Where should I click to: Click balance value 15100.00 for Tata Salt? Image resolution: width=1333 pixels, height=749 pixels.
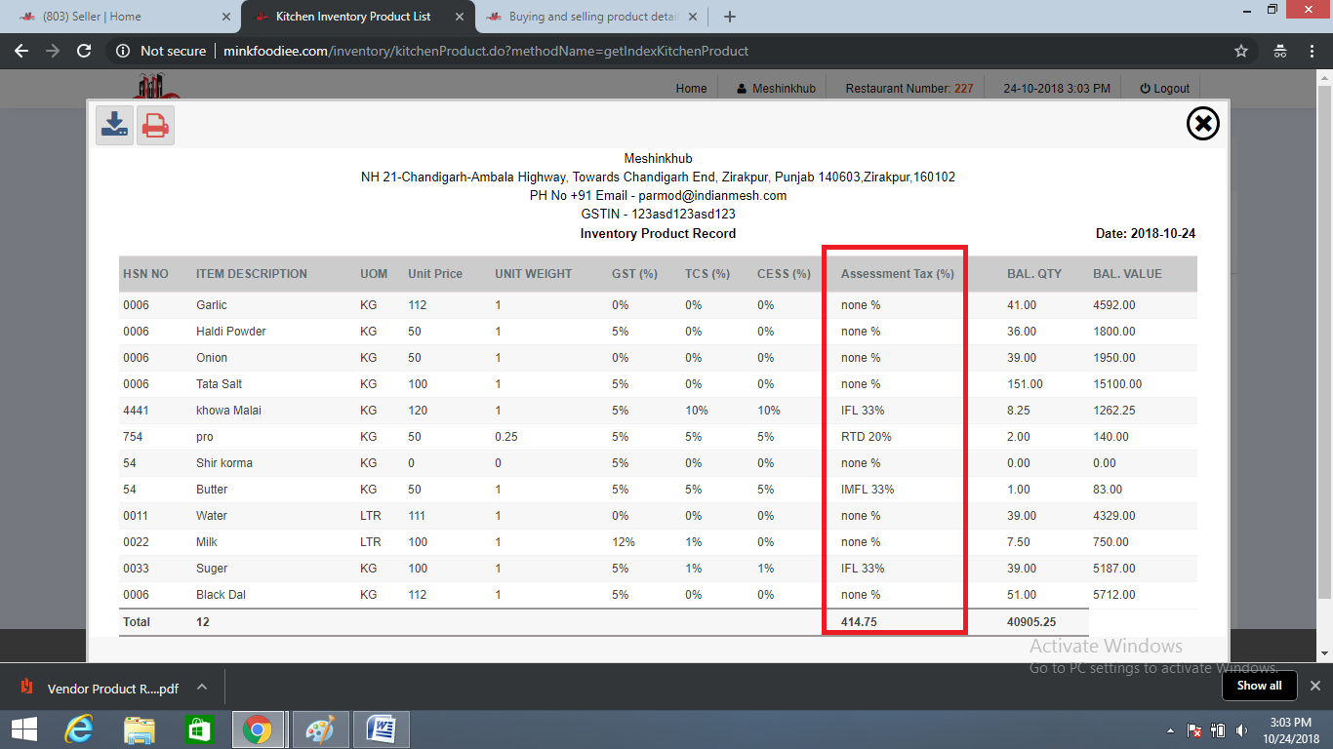1117,384
